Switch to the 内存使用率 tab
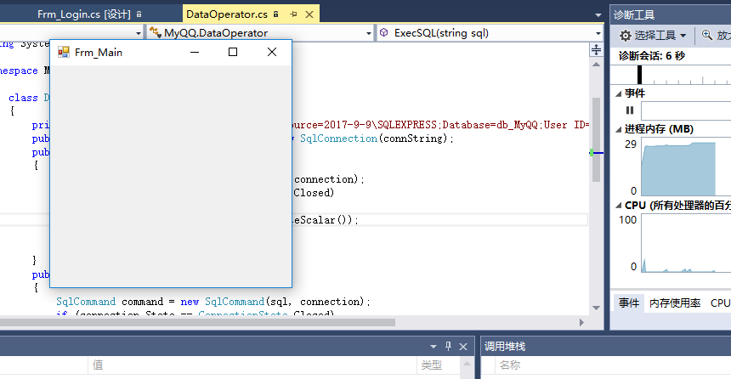This screenshot has height=379, width=731. pyautogui.click(x=675, y=303)
